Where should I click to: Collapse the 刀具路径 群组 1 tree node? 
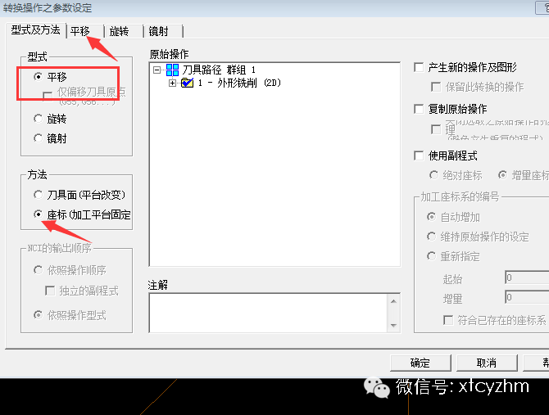click(157, 70)
